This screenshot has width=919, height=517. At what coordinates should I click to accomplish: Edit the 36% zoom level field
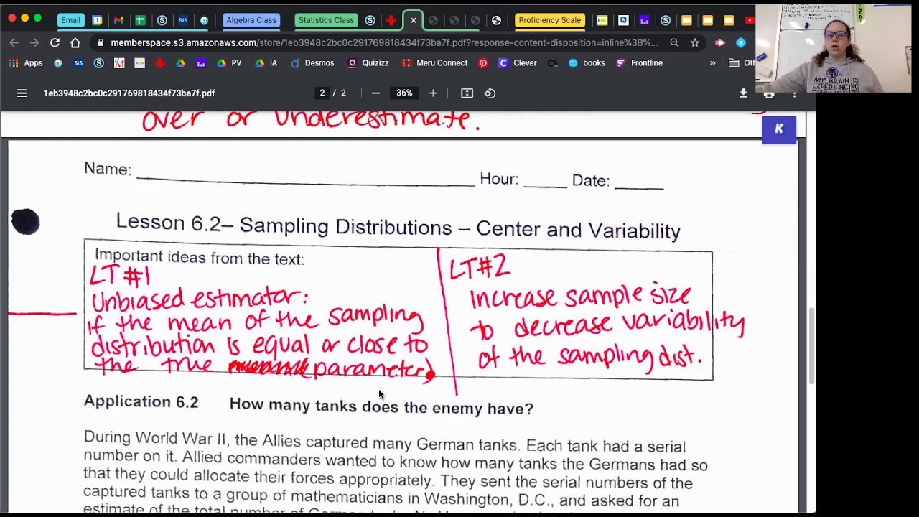coord(404,93)
